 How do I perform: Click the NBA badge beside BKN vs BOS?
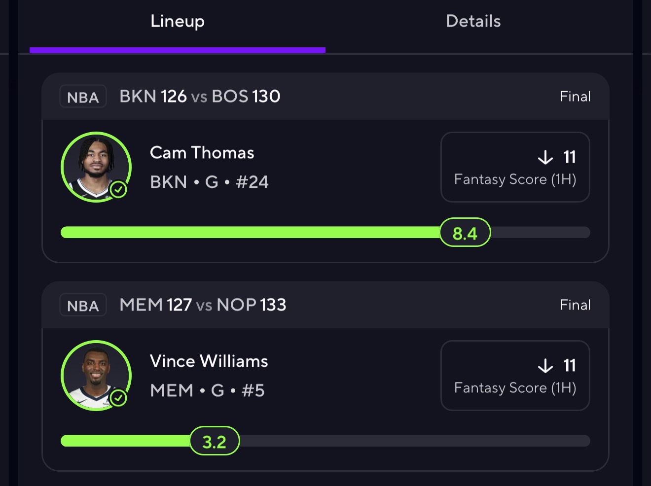(x=83, y=97)
